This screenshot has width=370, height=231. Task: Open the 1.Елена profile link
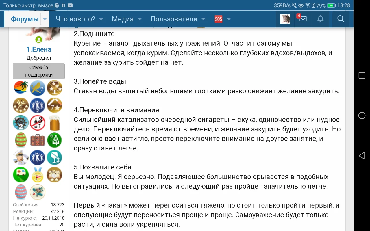39,49
